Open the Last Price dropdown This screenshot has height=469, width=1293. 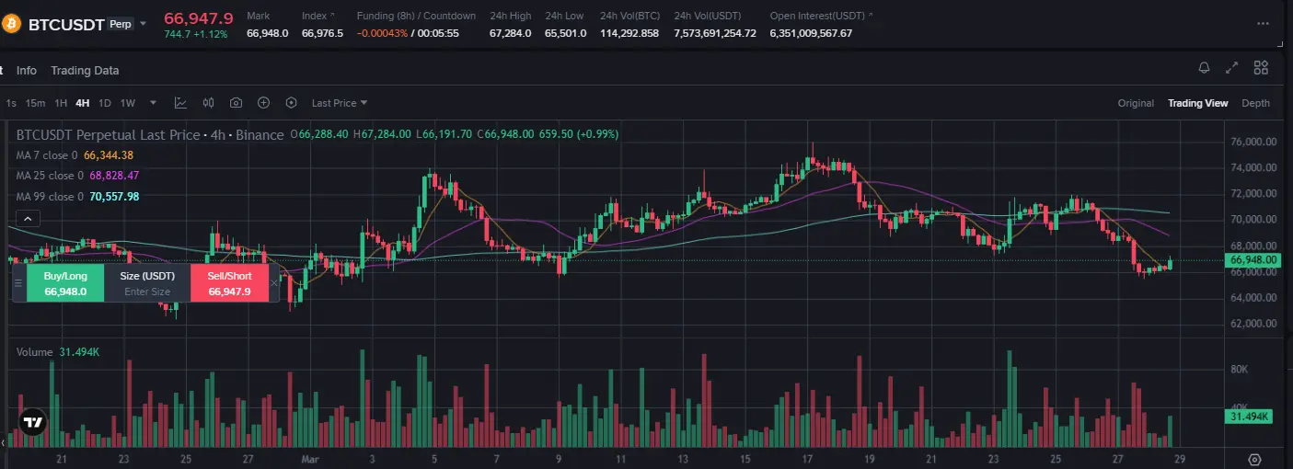tap(340, 103)
